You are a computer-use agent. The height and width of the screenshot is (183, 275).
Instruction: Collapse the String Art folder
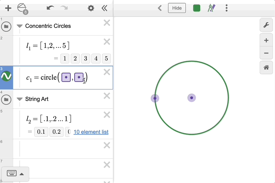click(x=20, y=99)
